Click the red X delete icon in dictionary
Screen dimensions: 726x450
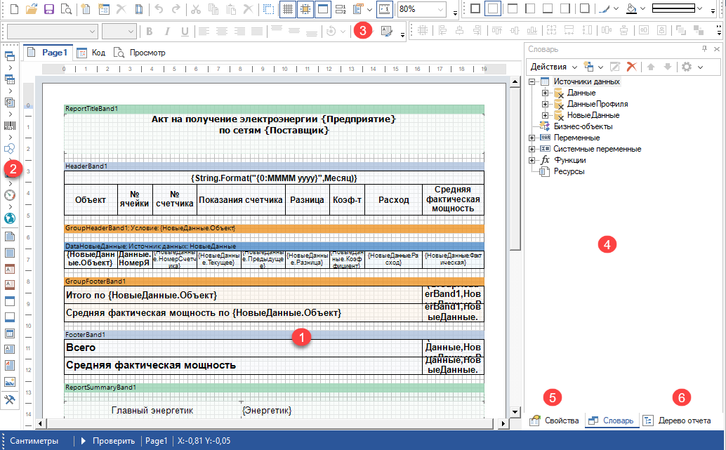click(x=631, y=67)
